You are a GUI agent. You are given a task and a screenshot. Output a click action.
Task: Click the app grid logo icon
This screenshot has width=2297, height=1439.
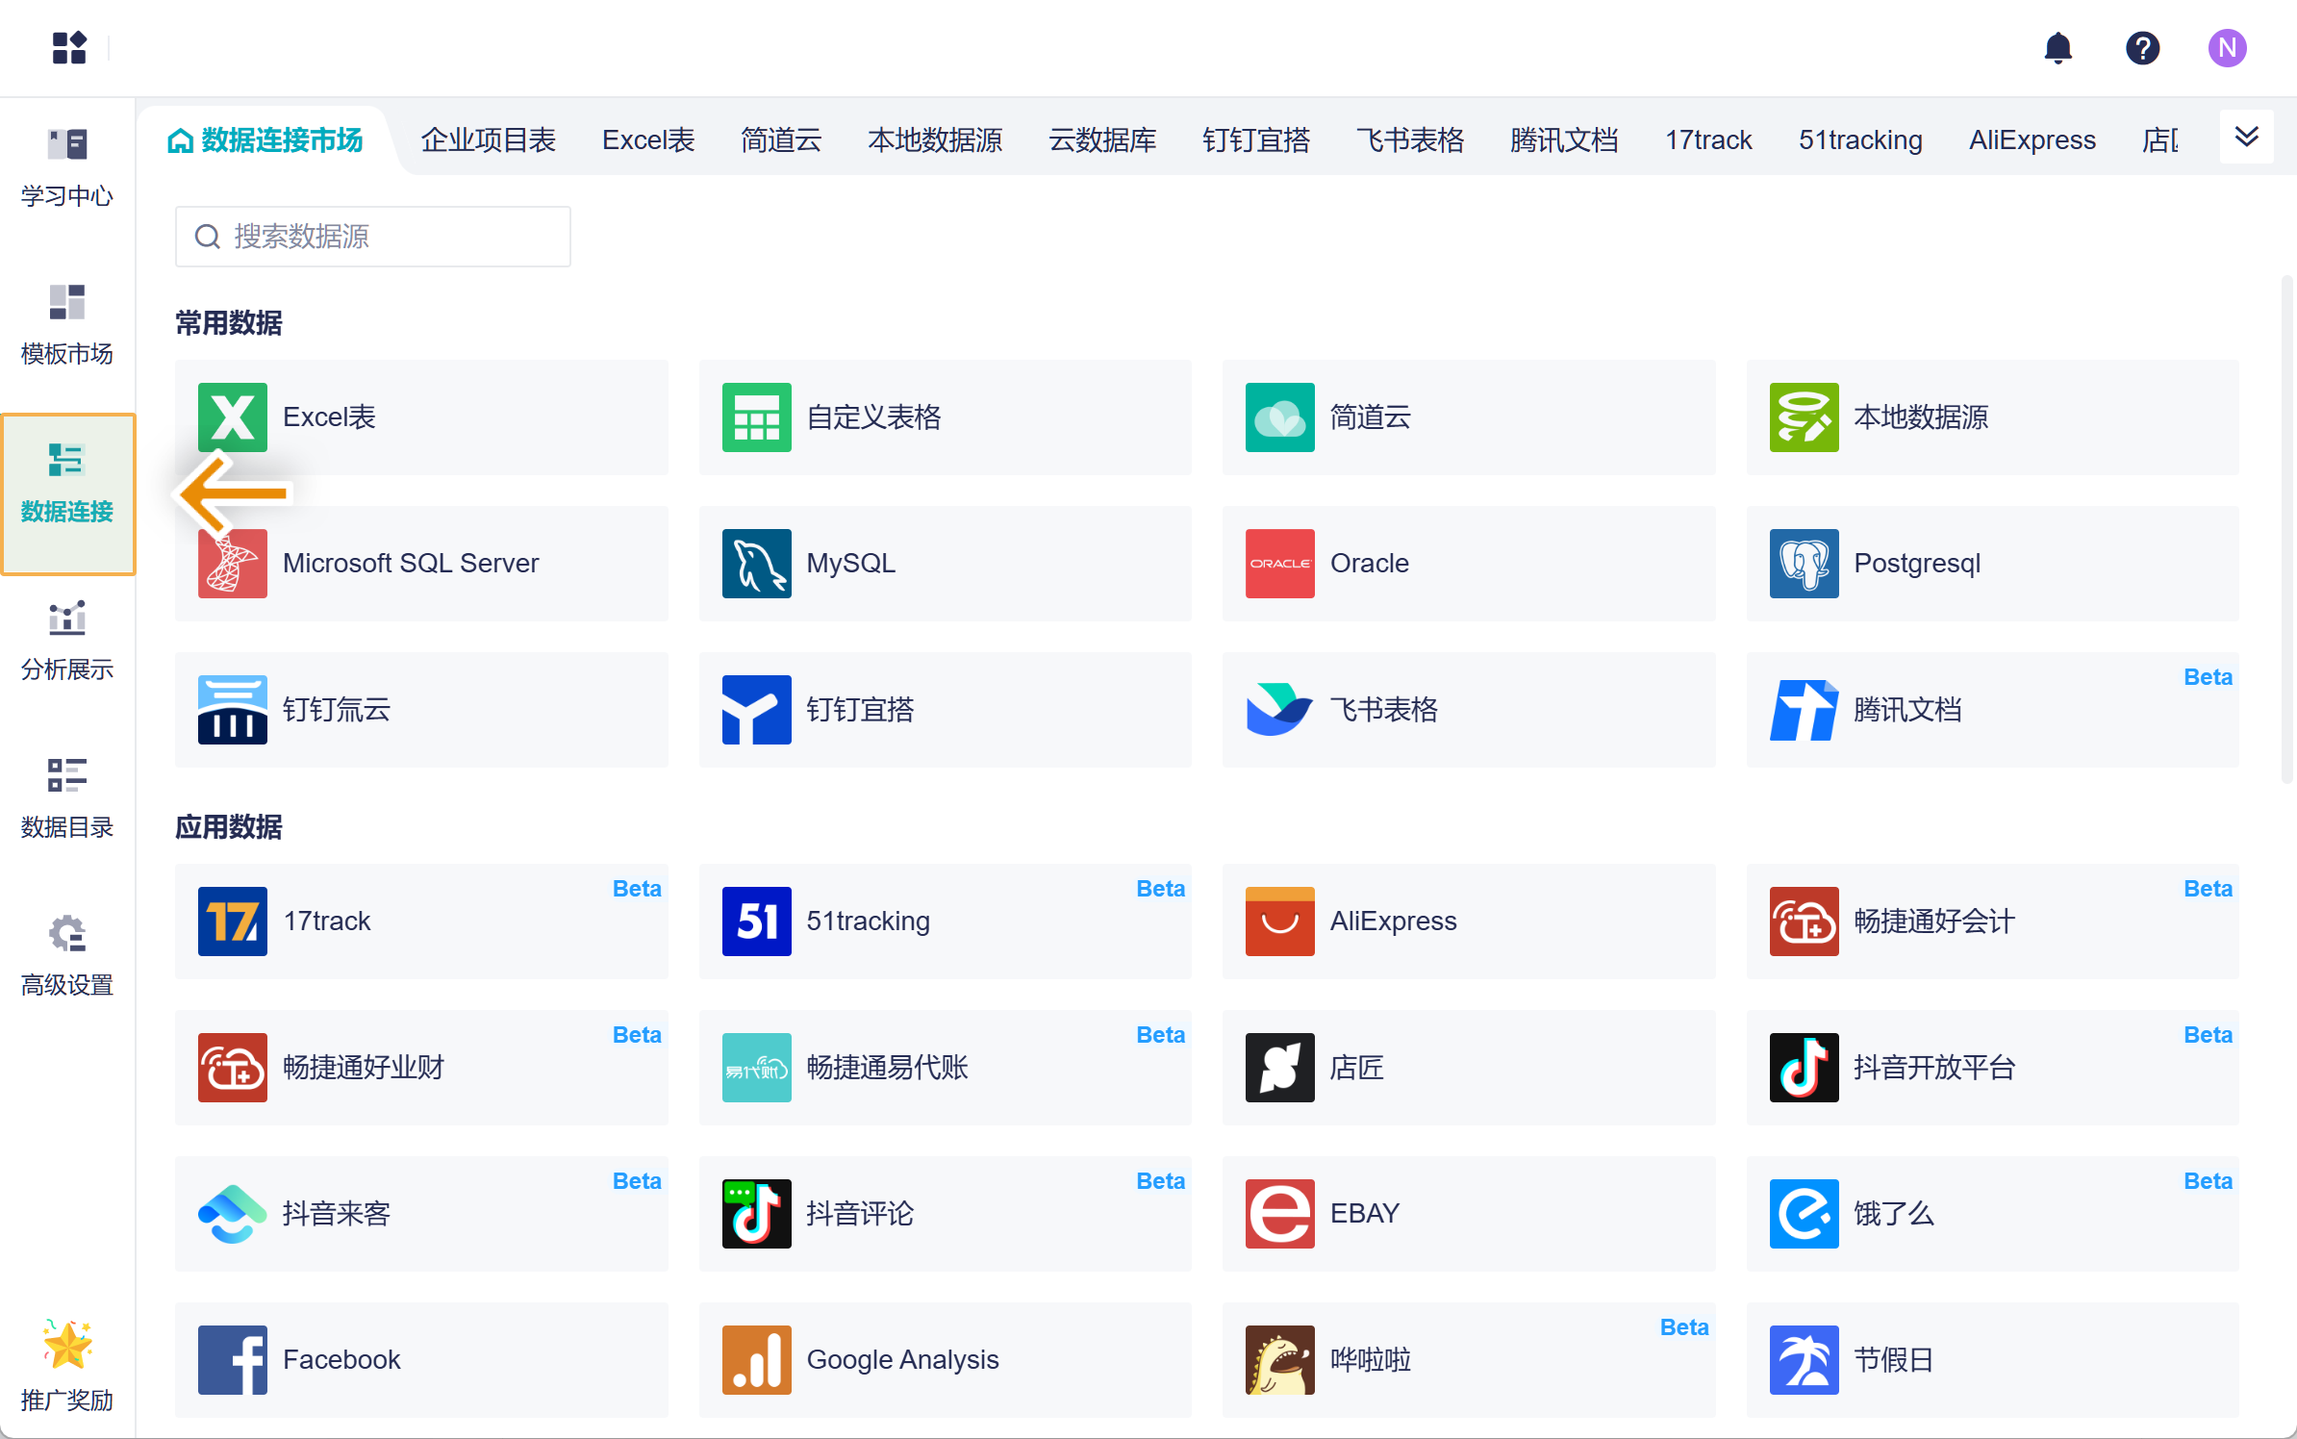(x=69, y=47)
